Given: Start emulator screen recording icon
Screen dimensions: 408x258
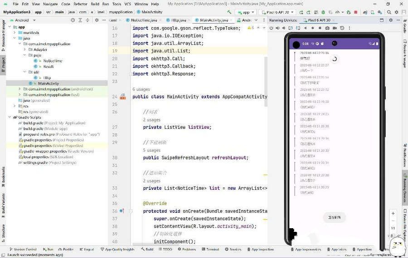Looking at the screenshot, I should pyautogui.click(x=335, y=28).
